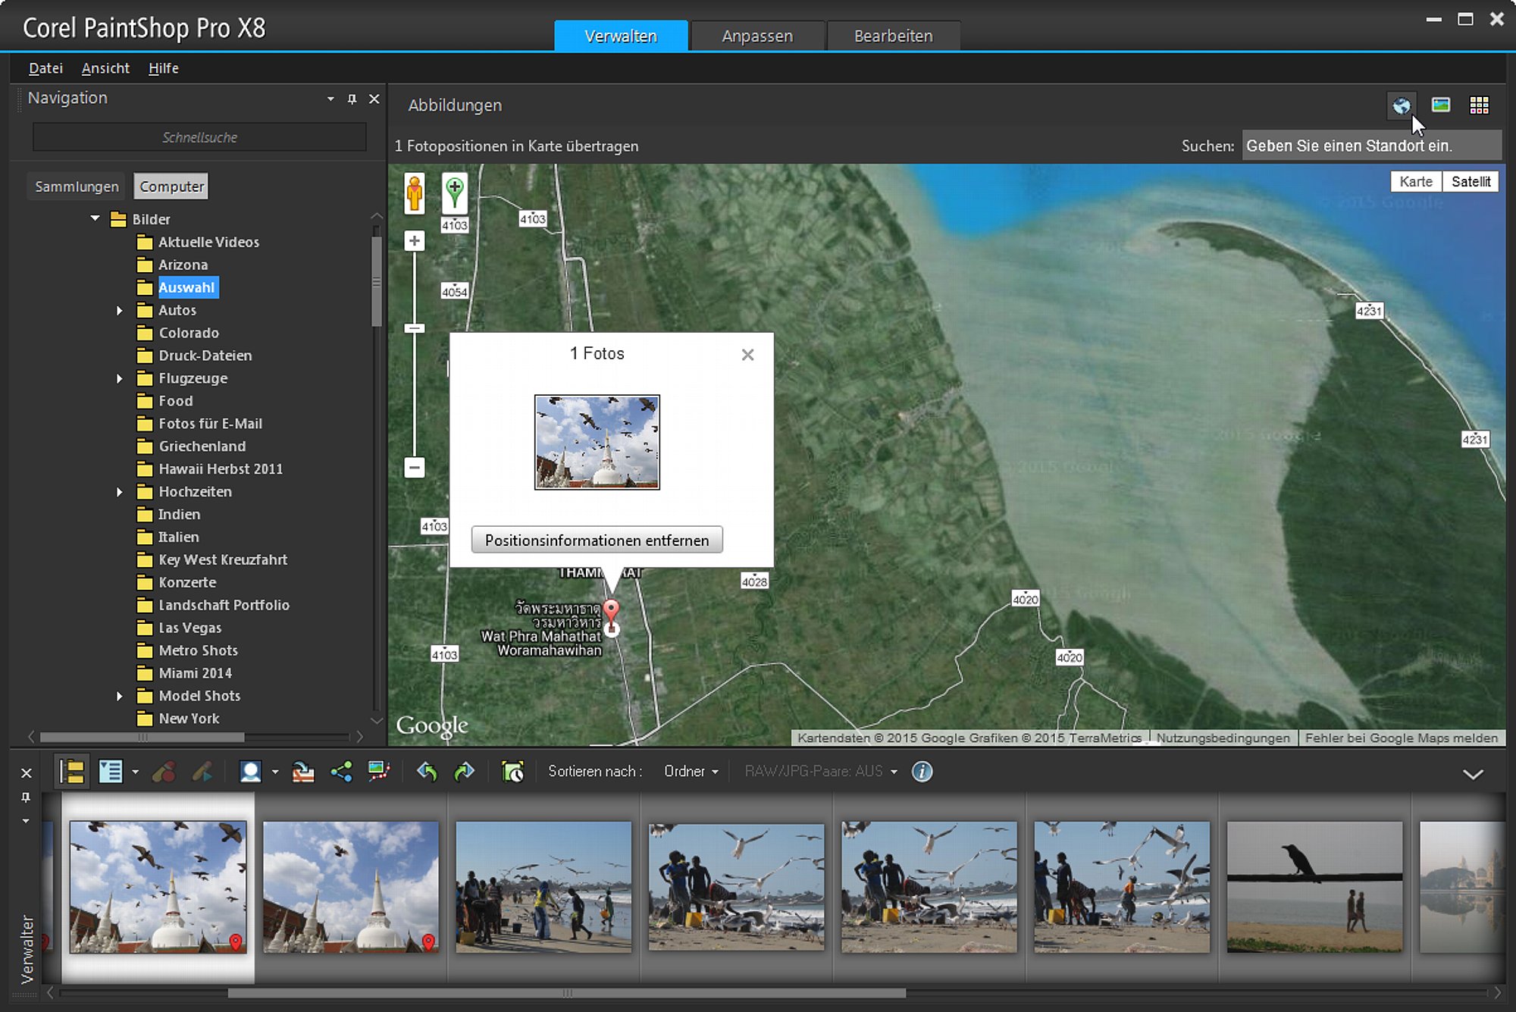Viewport: 1516px width, 1012px height.
Task: Open the blue info icon
Action: [x=922, y=772]
